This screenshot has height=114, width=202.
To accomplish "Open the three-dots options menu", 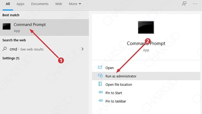I will tap(195, 4).
